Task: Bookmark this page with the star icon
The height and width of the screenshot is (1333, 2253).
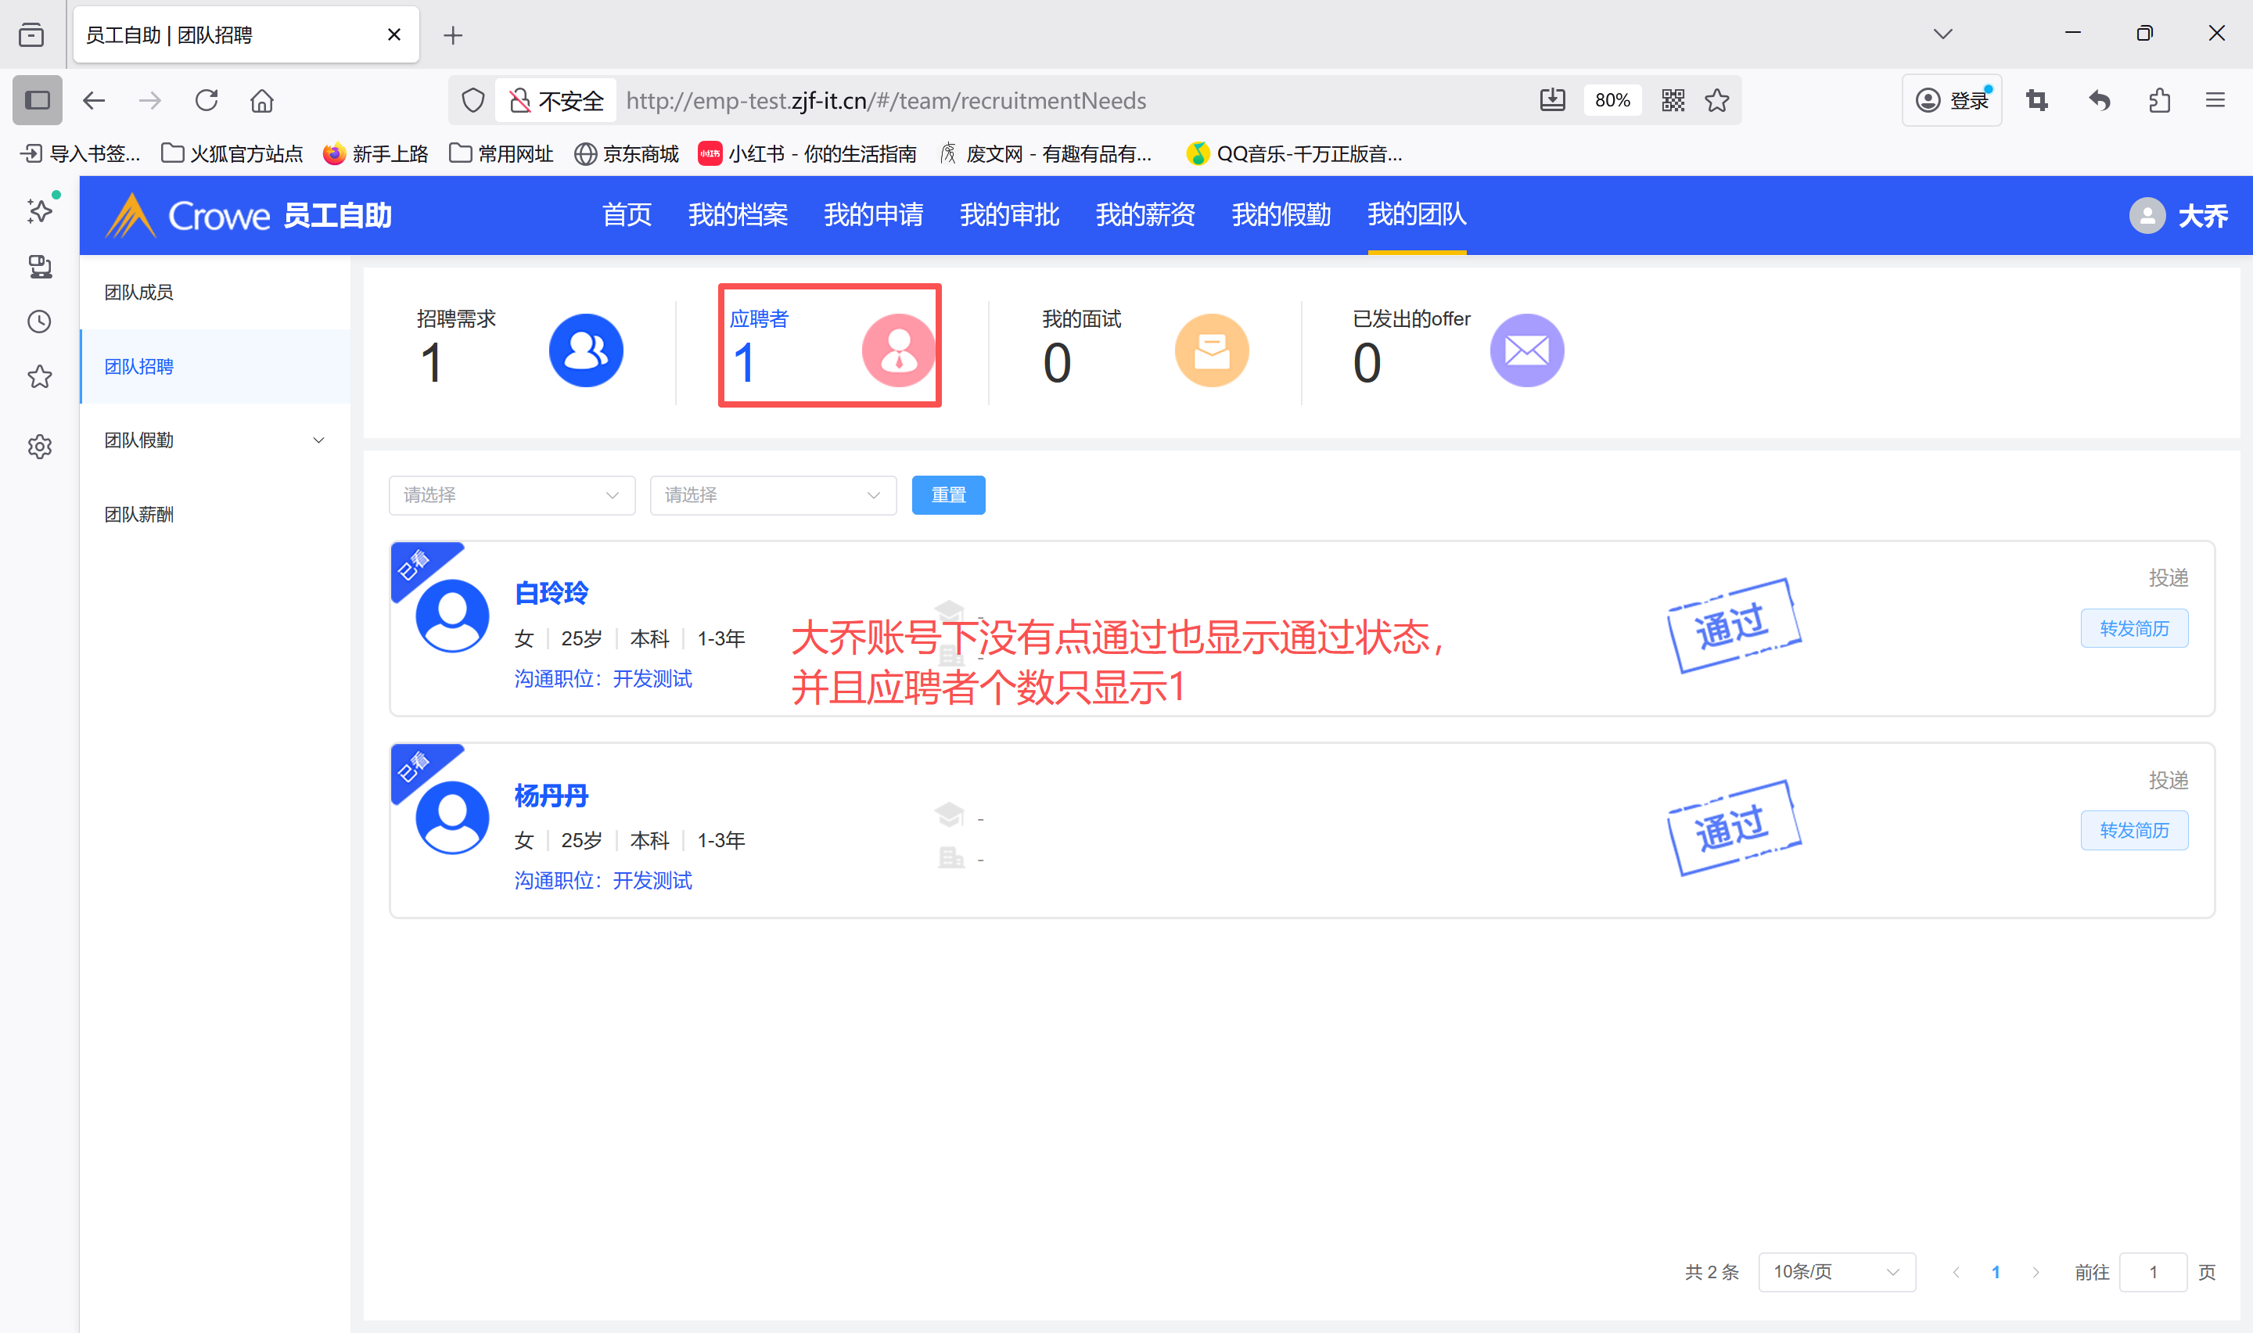Action: pyautogui.click(x=1717, y=101)
